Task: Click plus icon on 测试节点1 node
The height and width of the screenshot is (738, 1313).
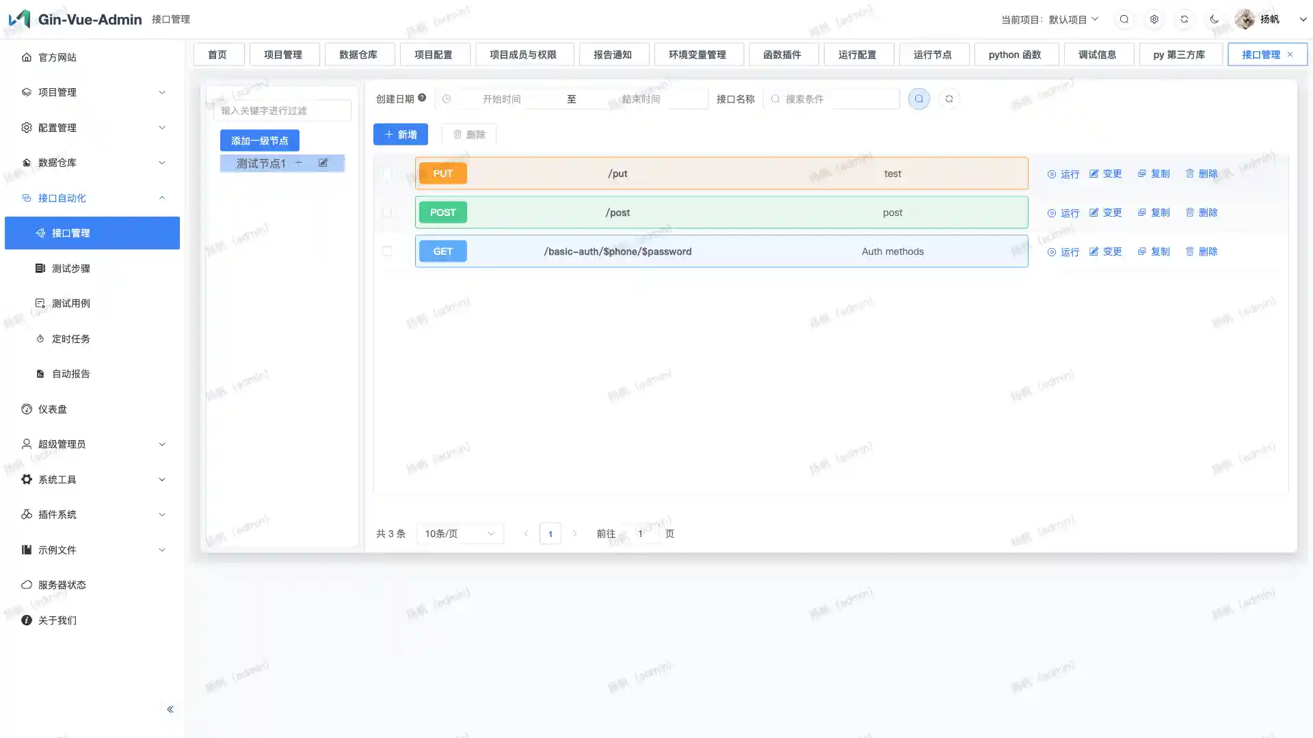Action: tap(299, 163)
